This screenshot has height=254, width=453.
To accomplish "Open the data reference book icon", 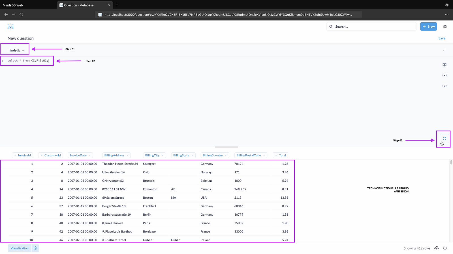I will [445, 65].
